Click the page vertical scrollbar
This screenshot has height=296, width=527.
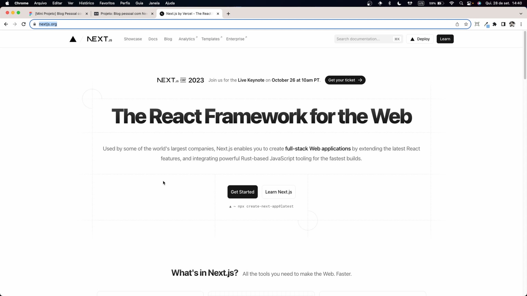525,55
